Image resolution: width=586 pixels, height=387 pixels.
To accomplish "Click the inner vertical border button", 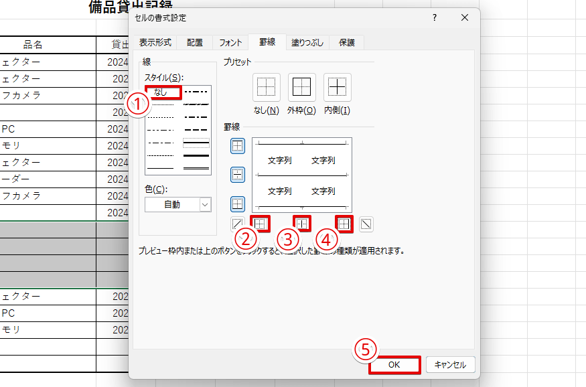I will (x=303, y=224).
